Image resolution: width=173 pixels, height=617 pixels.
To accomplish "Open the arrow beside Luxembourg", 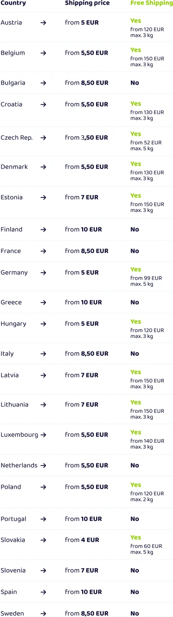I will click(43, 435).
